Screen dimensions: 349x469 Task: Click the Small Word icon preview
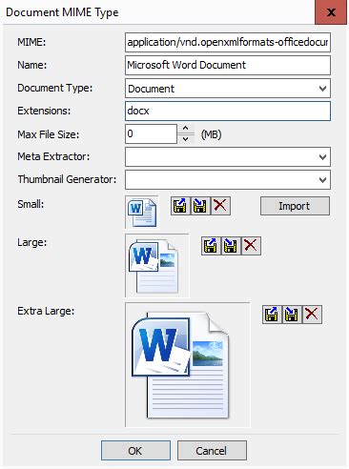tap(142, 212)
